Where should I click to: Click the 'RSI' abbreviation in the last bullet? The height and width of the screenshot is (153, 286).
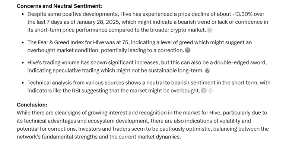pos(76,91)
